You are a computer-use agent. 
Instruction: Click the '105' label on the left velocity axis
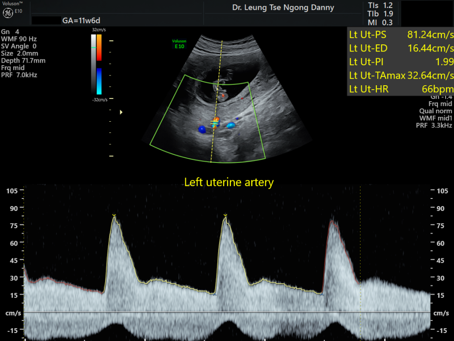click(x=12, y=191)
